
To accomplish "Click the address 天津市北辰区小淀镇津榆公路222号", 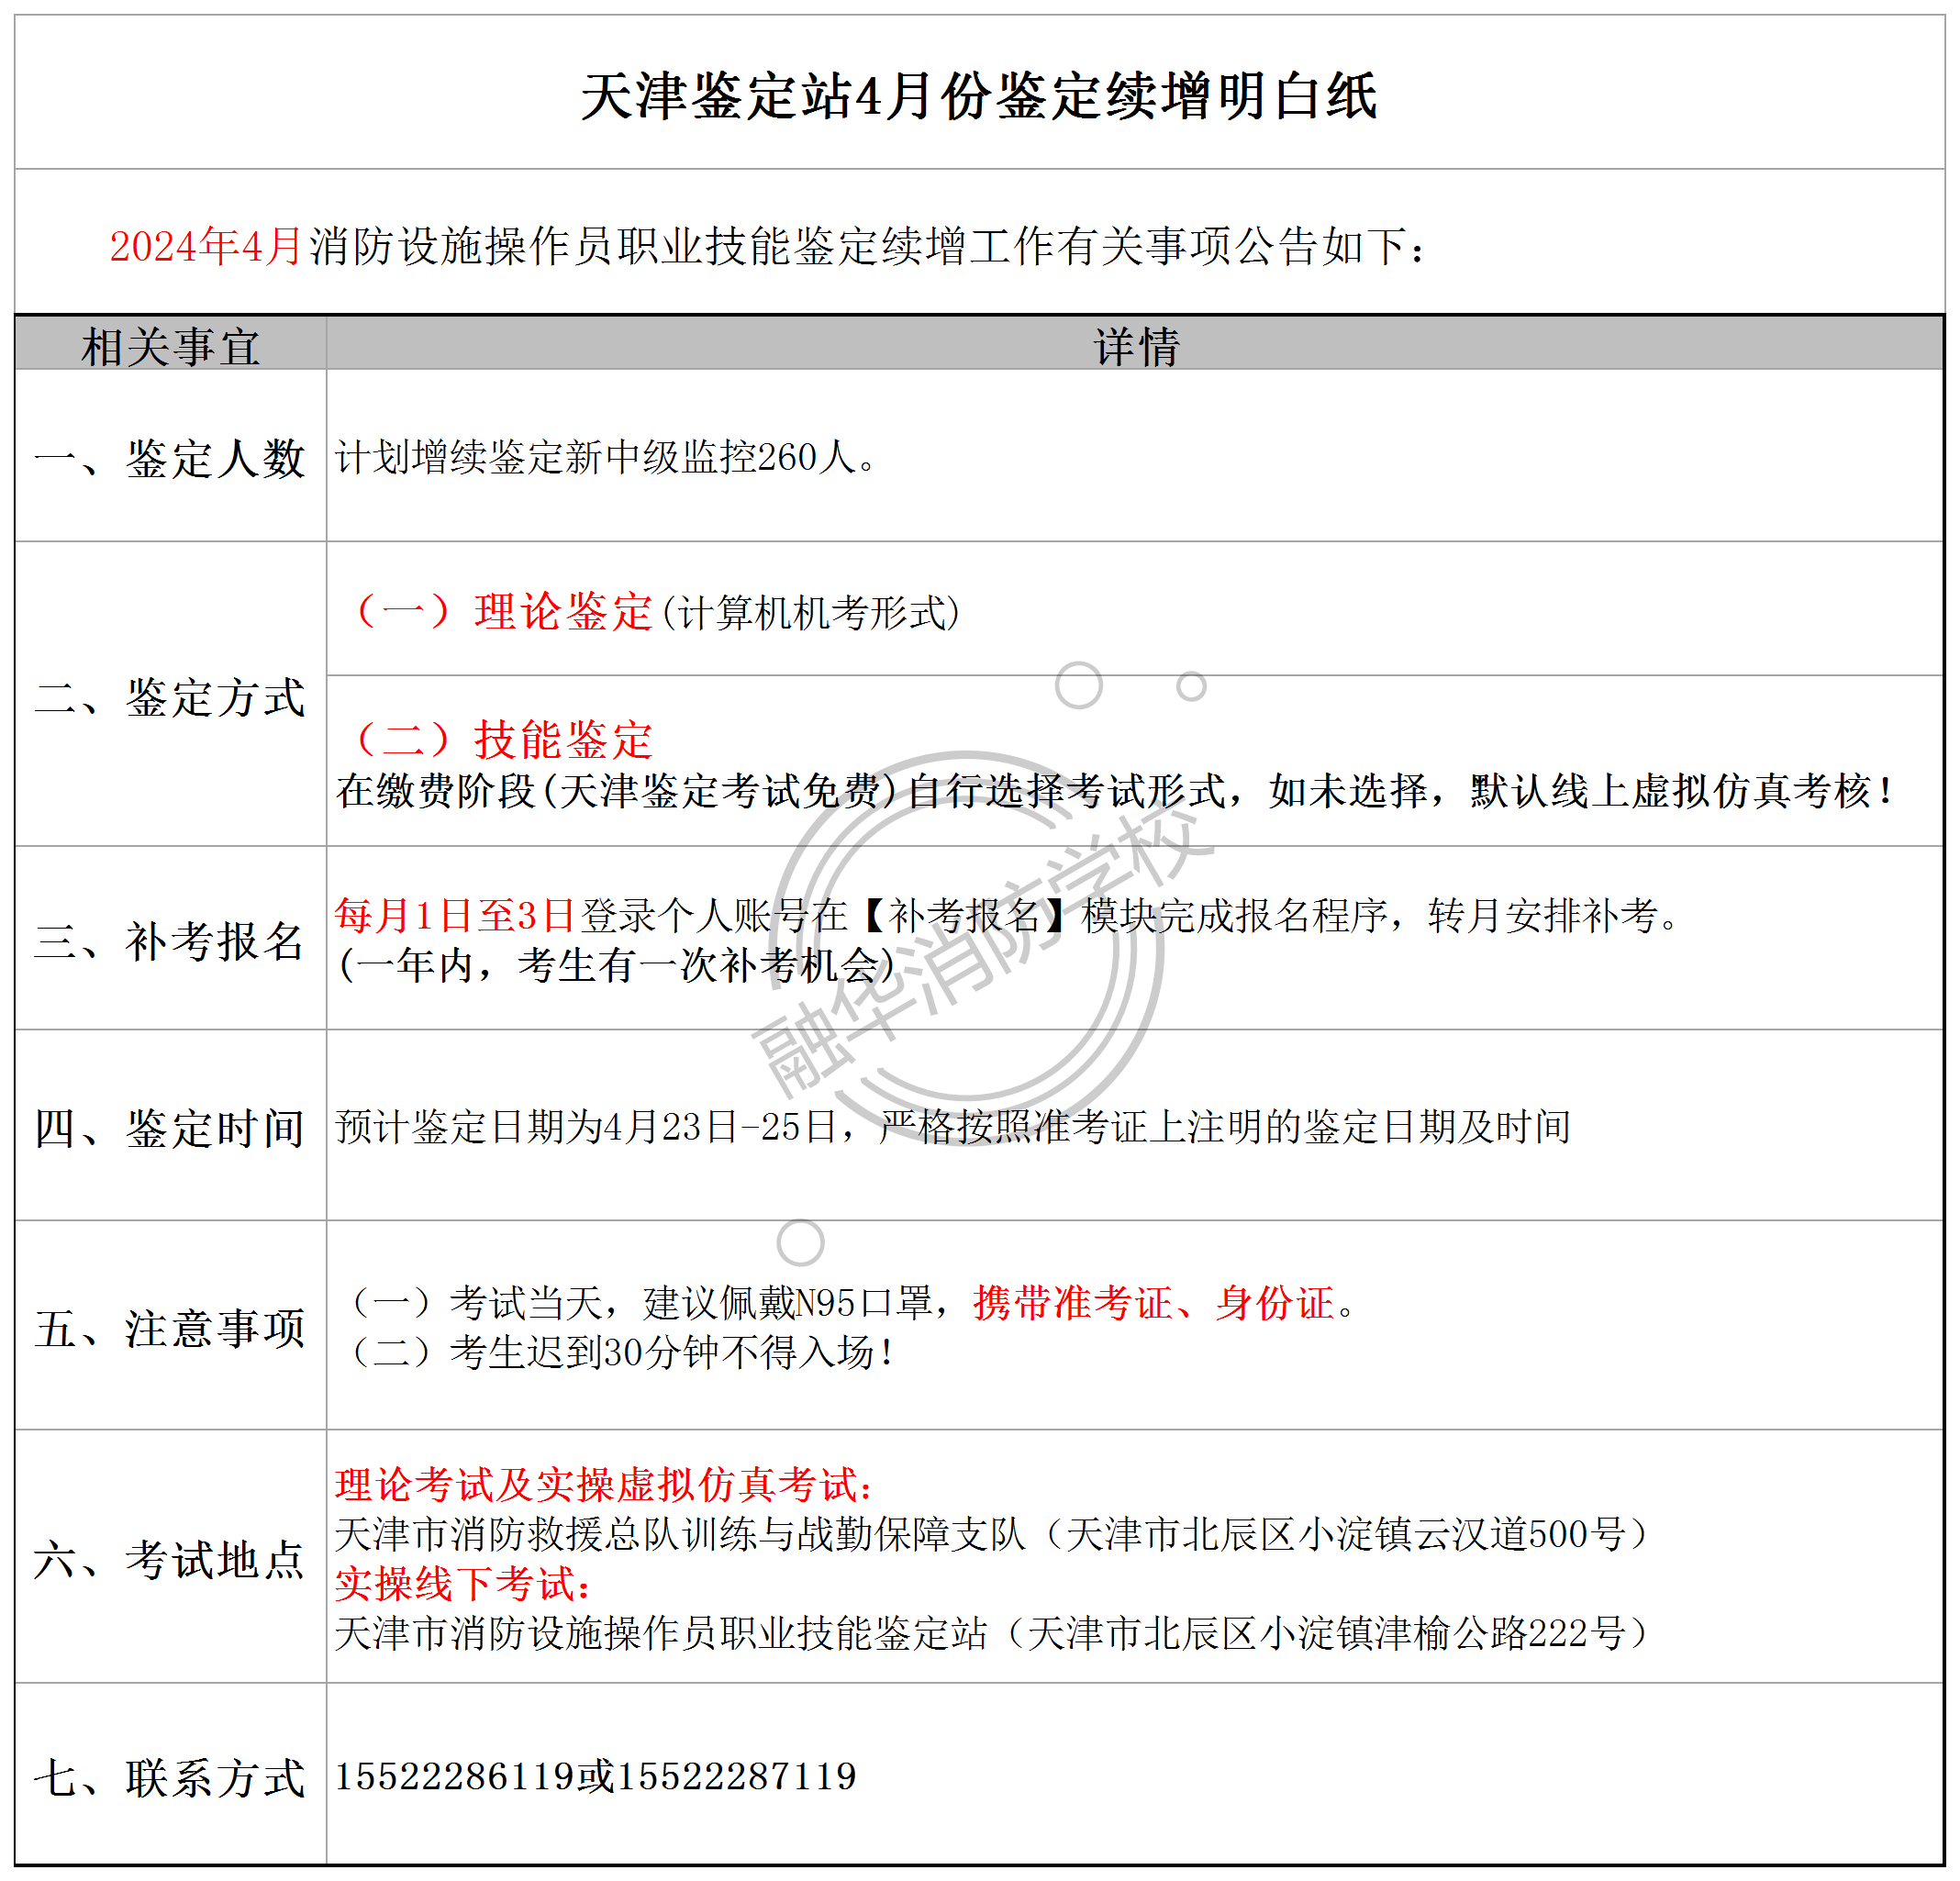I will point(1326,1632).
